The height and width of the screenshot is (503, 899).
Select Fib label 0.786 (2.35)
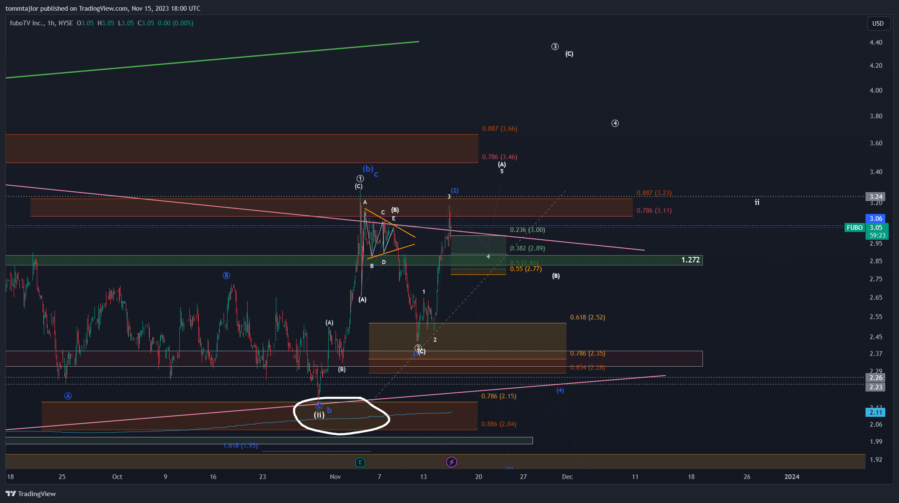(x=587, y=353)
